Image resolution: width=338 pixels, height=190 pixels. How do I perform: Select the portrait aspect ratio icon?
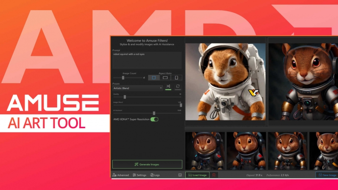coord(176,78)
